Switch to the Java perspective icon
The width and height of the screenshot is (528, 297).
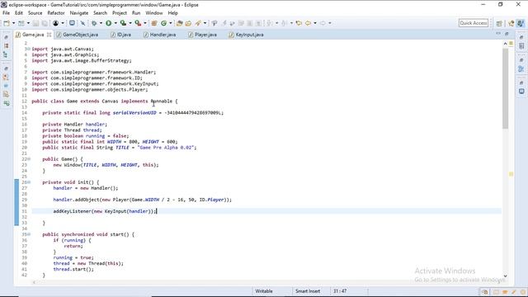click(x=521, y=23)
